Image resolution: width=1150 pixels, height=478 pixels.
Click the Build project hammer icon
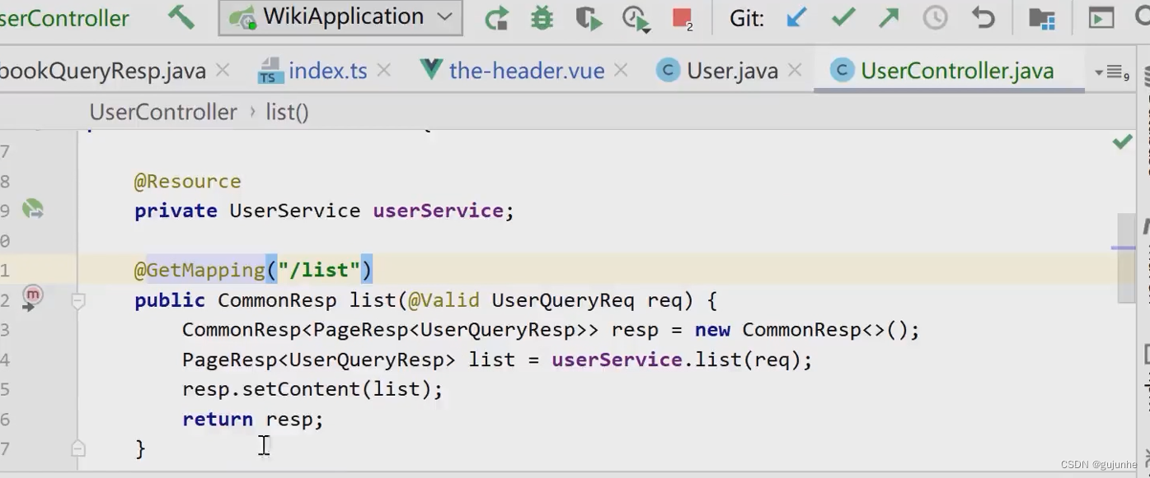click(181, 17)
